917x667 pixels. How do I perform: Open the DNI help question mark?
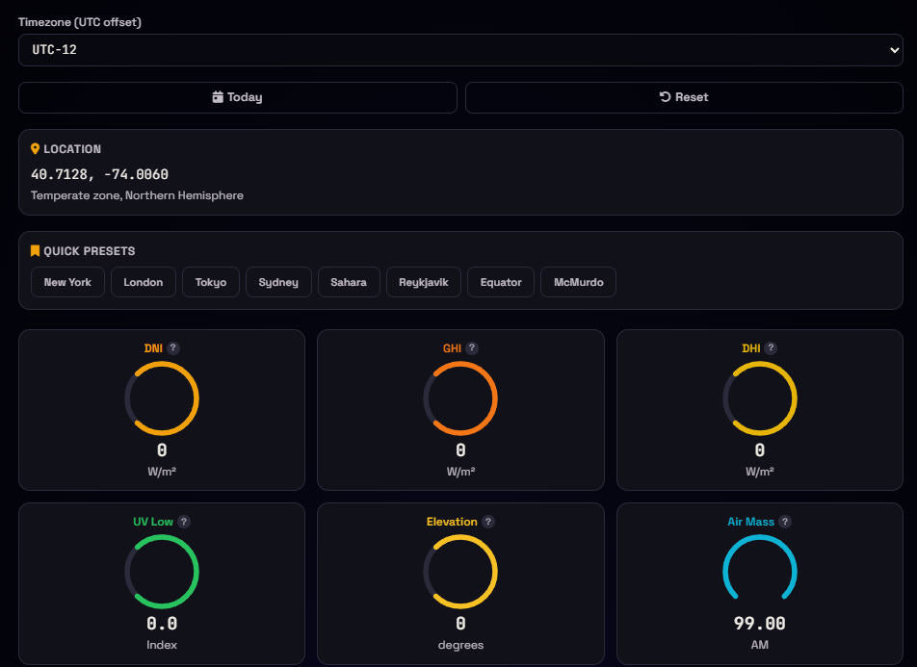173,347
